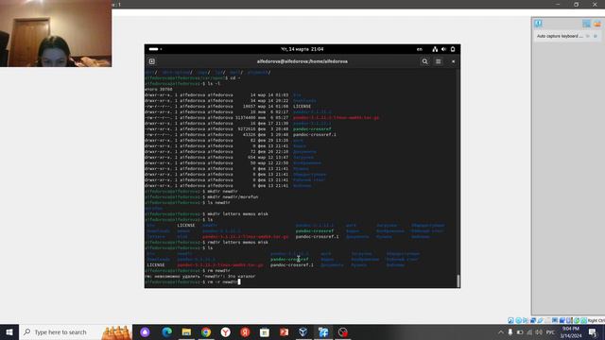This screenshot has width=605, height=340.
Task: Open Microsoft Store from the taskbar
Action: tap(265, 331)
